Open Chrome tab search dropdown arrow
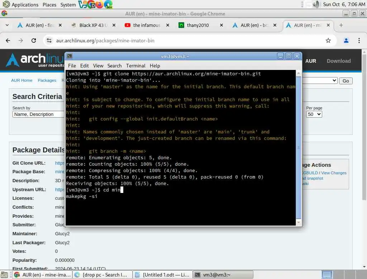The image size is (367, 279). 7,25
